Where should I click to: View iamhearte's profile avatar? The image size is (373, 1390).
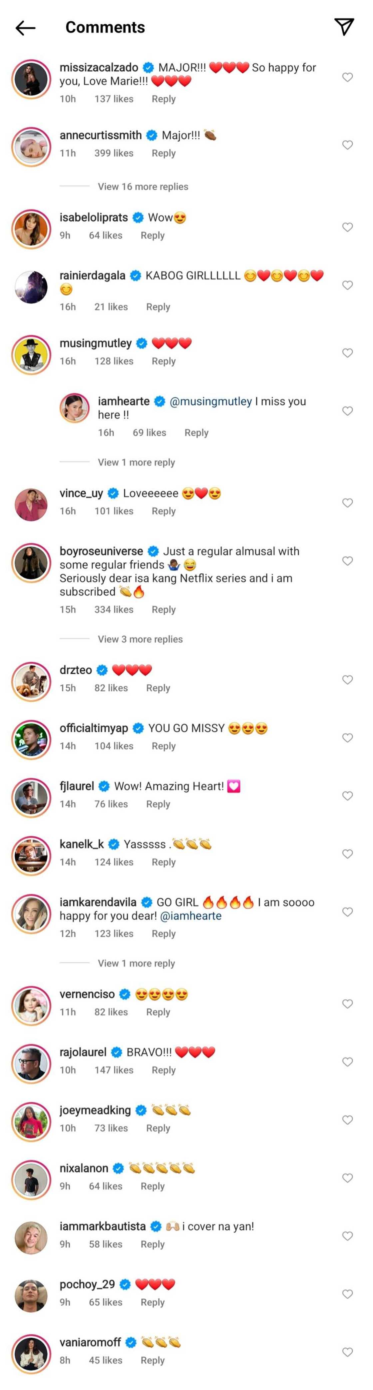74,408
